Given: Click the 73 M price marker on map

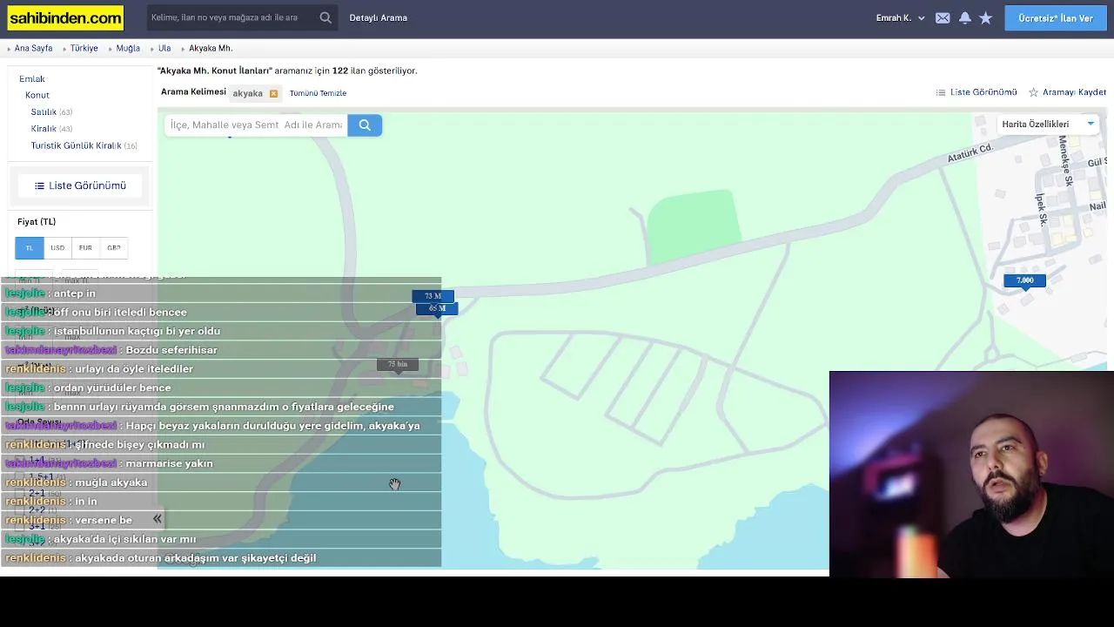Looking at the screenshot, I should click(x=433, y=296).
